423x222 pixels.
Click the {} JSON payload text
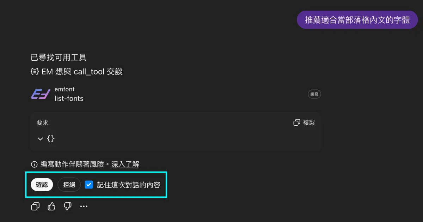pos(50,139)
